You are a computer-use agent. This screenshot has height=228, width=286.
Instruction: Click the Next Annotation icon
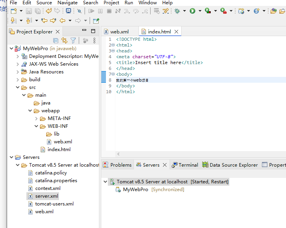pyautogui.click(x=13, y=21)
